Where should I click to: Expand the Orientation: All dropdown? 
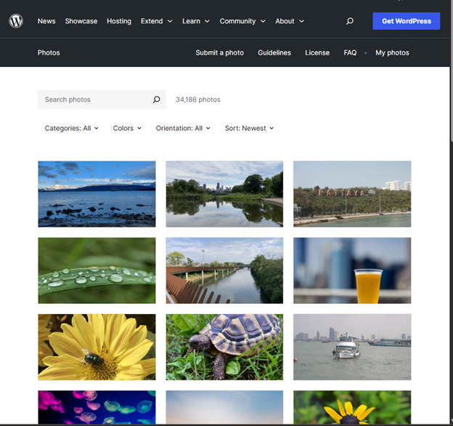click(183, 128)
